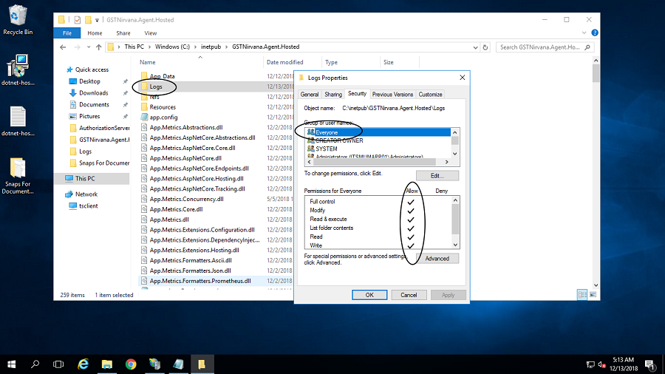This screenshot has height=374, width=665.
Task: Open recent locations dropdown arrow
Action: pos(88,47)
